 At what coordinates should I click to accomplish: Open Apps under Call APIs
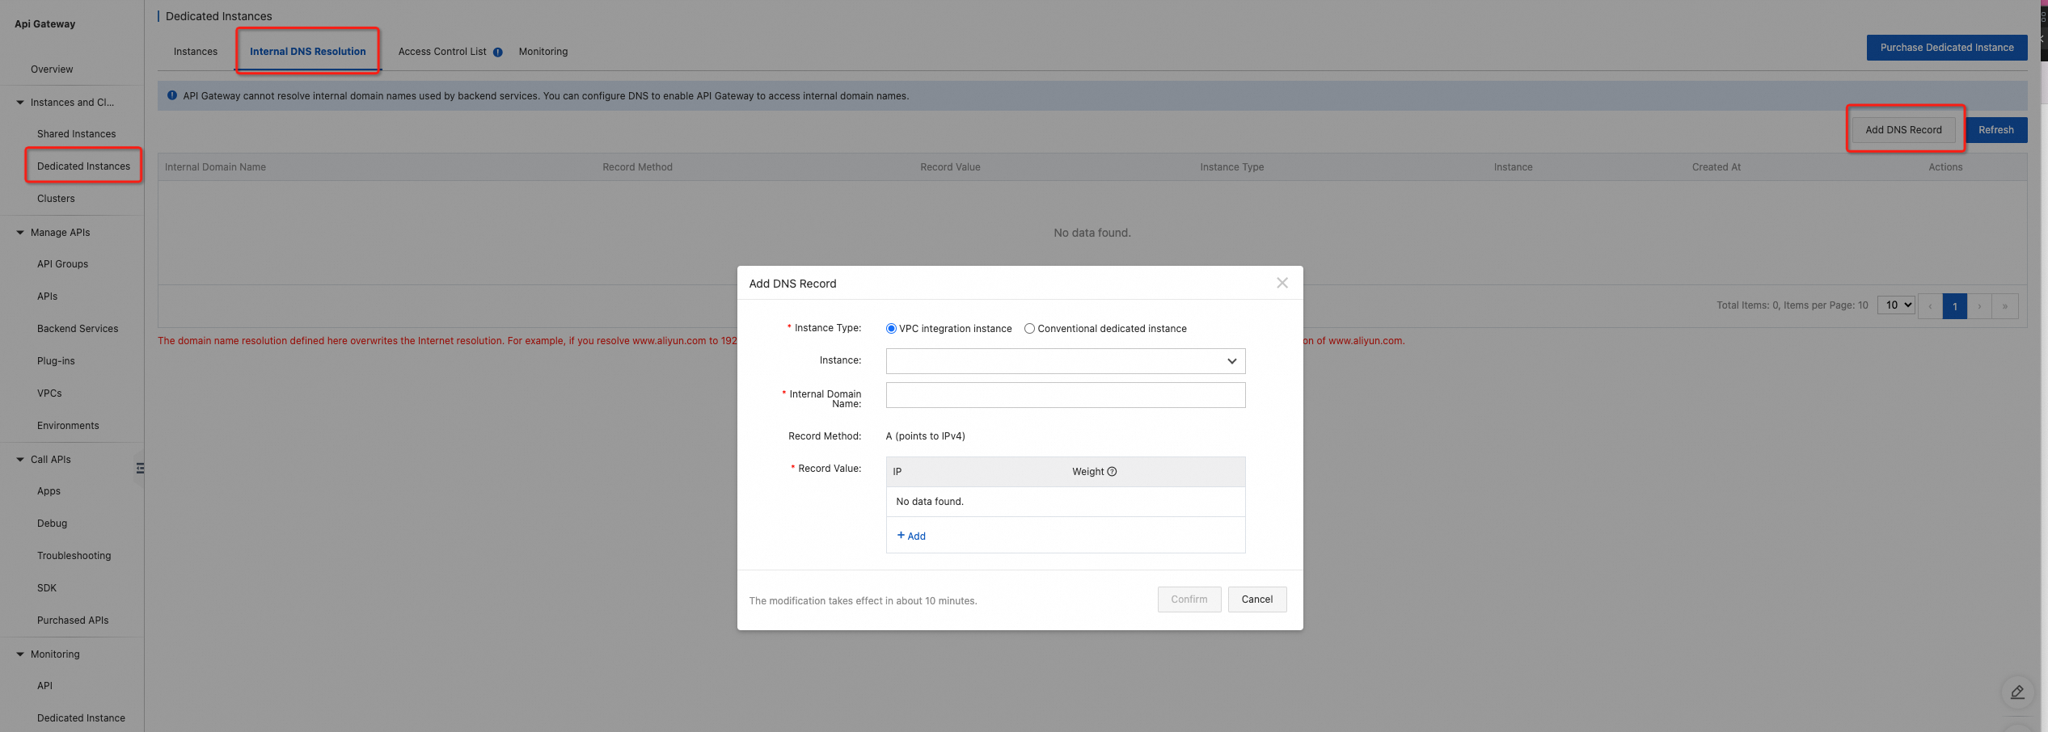pos(49,491)
